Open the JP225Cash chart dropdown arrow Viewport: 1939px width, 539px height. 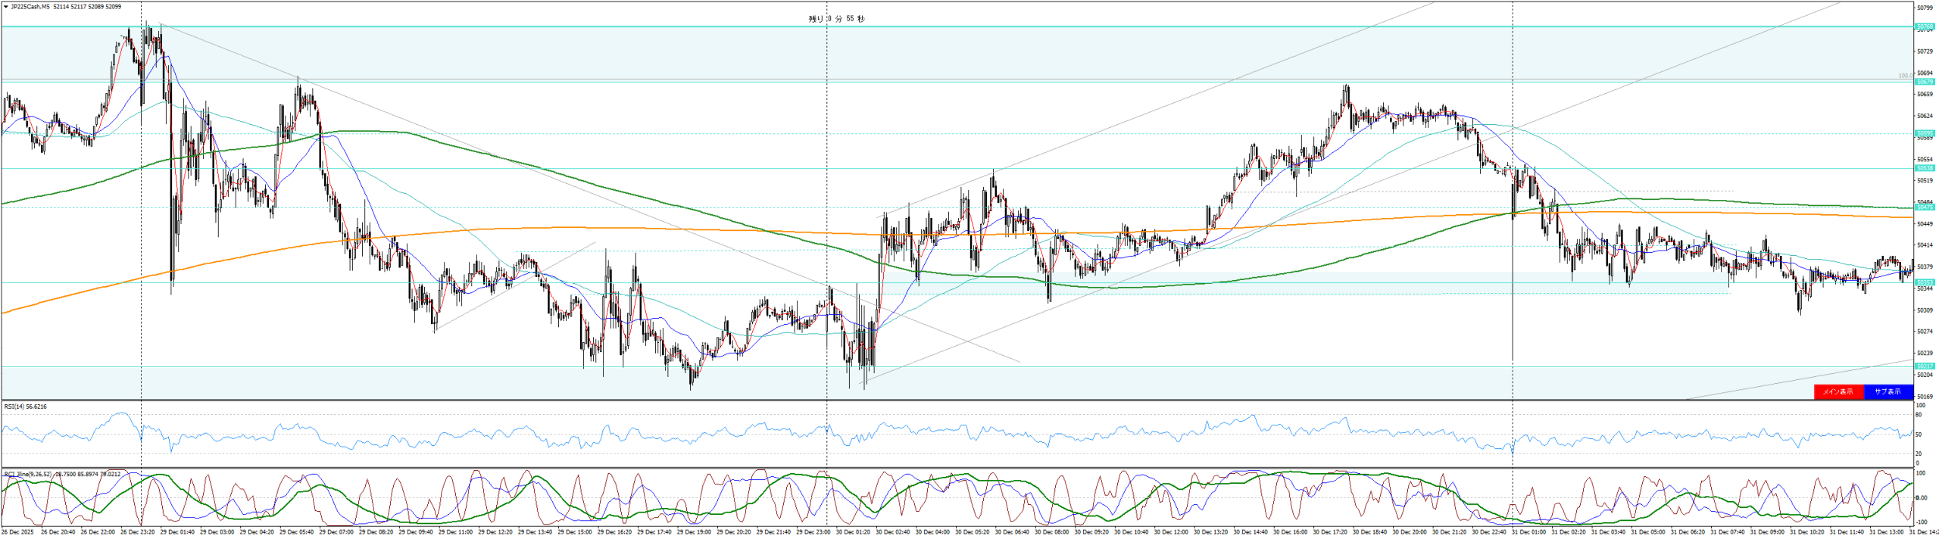tap(6, 7)
